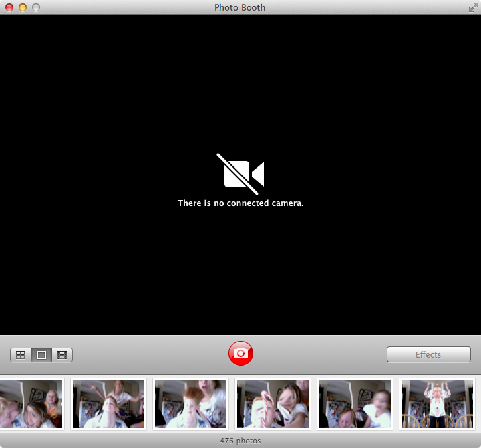Image resolution: width=481 pixels, height=448 pixels.
Task: Choose the fourth thumbnail in the photo strip
Action: (x=273, y=404)
